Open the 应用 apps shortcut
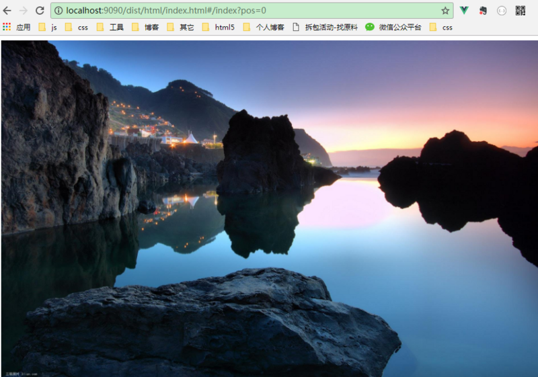Viewport: 538px width, 377px height. pos(16,27)
